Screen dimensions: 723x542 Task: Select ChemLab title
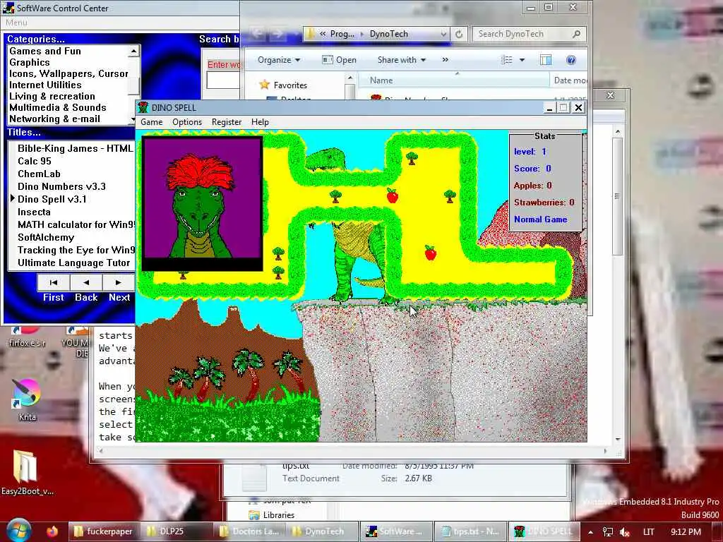click(39, 174)
